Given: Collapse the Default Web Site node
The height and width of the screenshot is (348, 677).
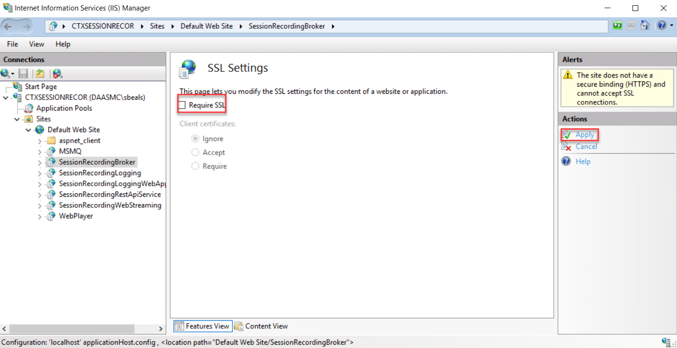Looking at the screenshot, I should [28, 130].
